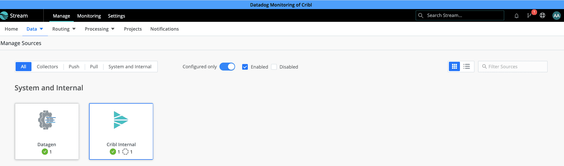This screenshot has height=166, width=564.
Task: Expand the Processing dropdown menu
Action: click(x=100, y=29)
